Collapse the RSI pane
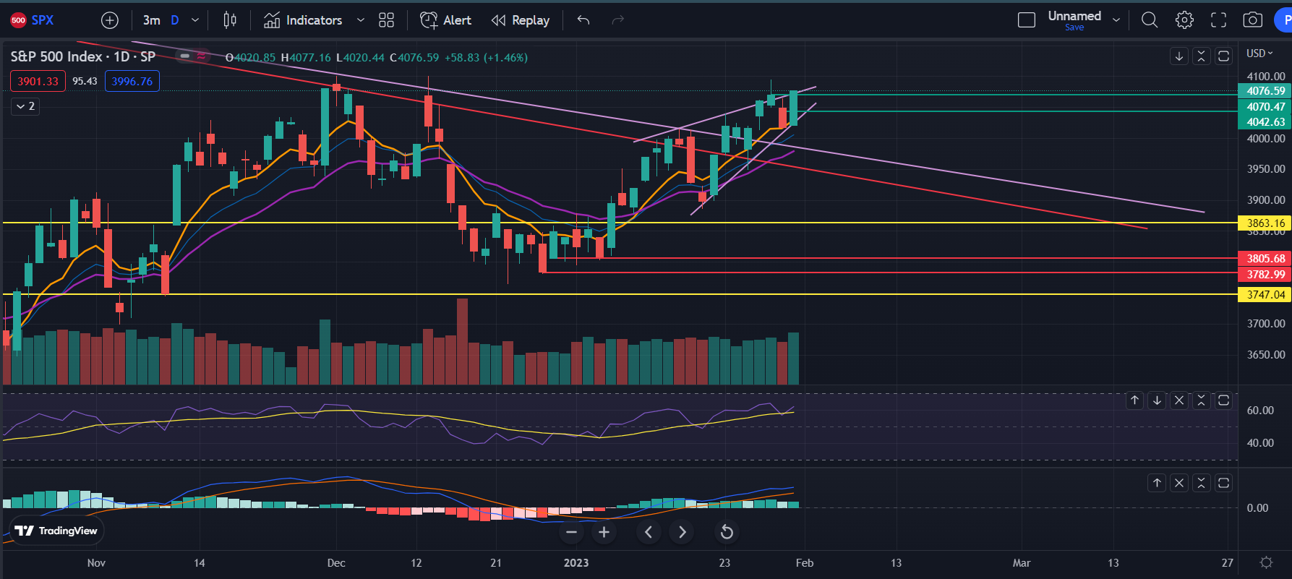The width and height of the screenshot is (1292, 579). click(x=1202, y=400)
